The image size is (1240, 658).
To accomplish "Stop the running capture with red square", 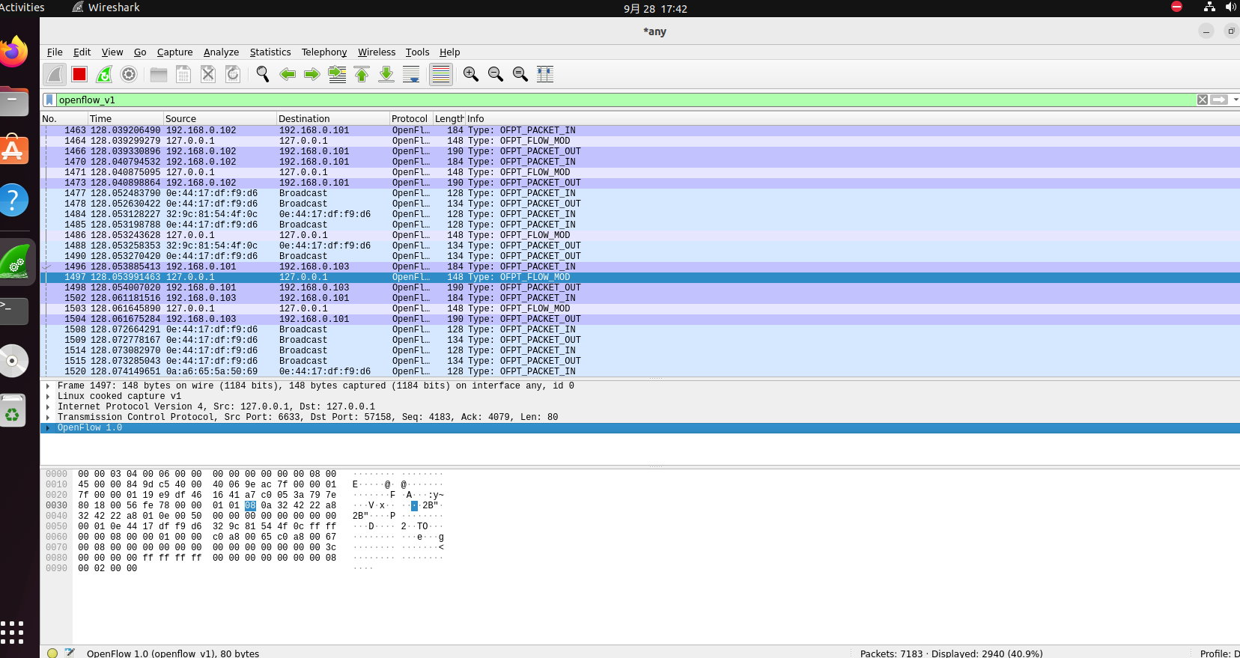I will [79, 74].
